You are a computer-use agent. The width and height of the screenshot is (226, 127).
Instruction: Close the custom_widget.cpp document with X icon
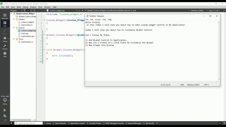click(79, 11)
